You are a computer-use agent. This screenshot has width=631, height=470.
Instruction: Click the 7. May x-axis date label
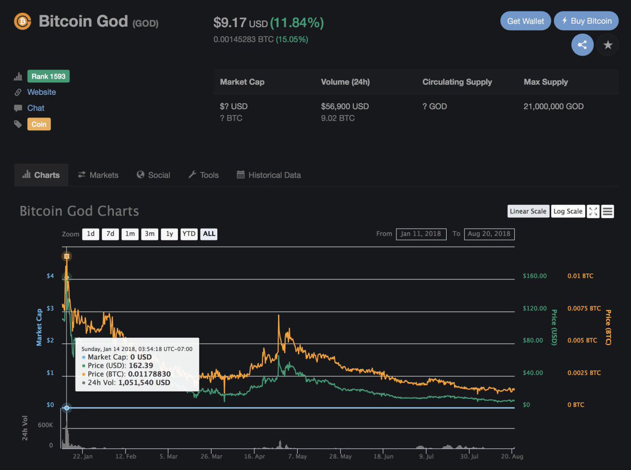(x=298, y=456)
